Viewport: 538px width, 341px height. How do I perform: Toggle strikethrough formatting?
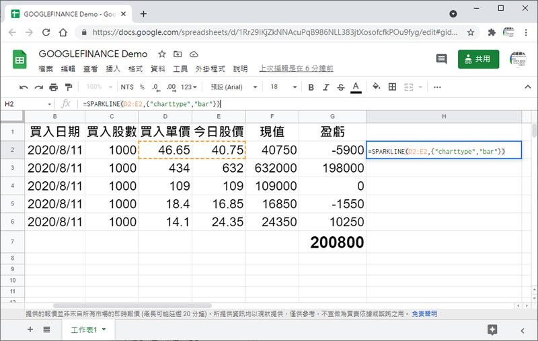(x=341, y=87)
